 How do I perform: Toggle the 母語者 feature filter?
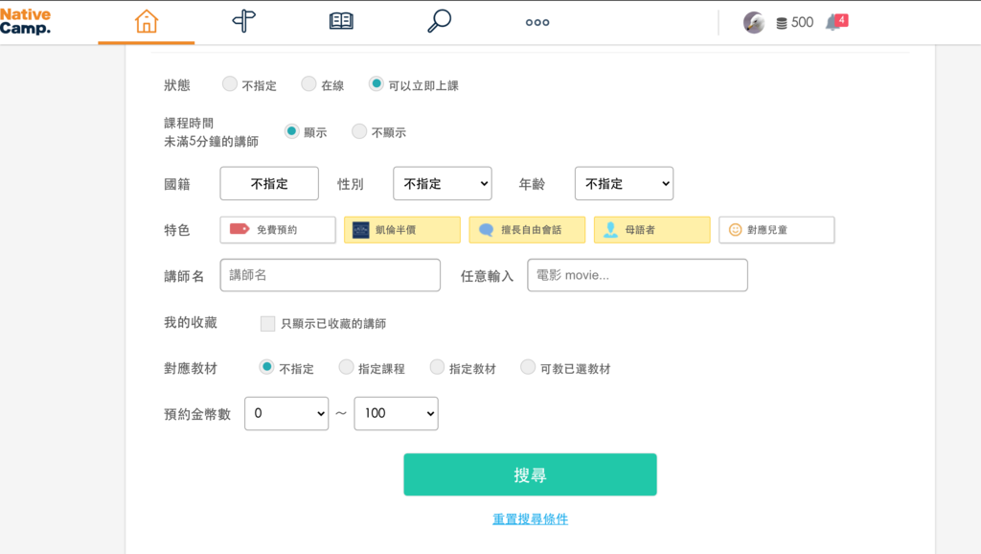tap(651, 230)
